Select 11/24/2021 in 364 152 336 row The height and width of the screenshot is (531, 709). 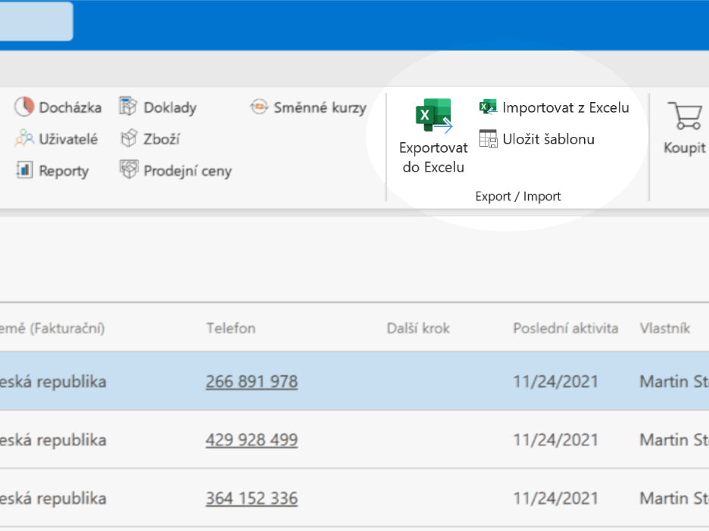pos(555,499)
